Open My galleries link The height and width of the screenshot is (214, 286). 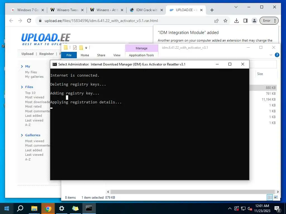coord(34,77)
